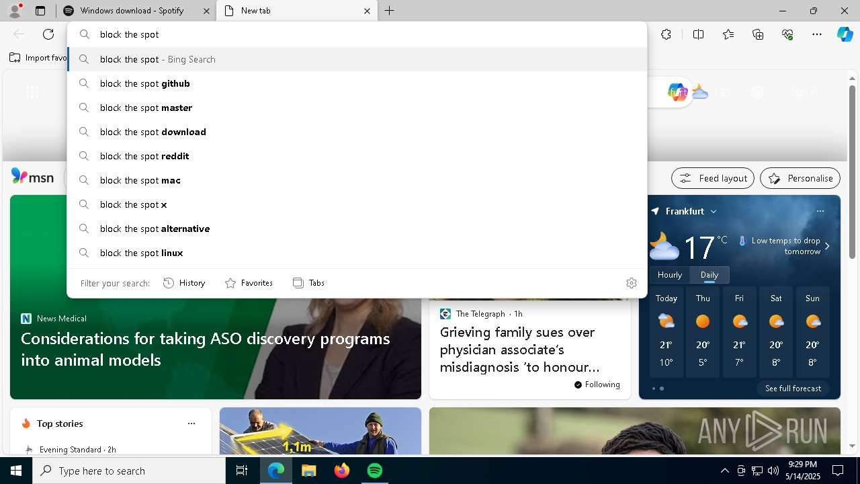Open the Import favorites bookmark item

tap(38, 58)
